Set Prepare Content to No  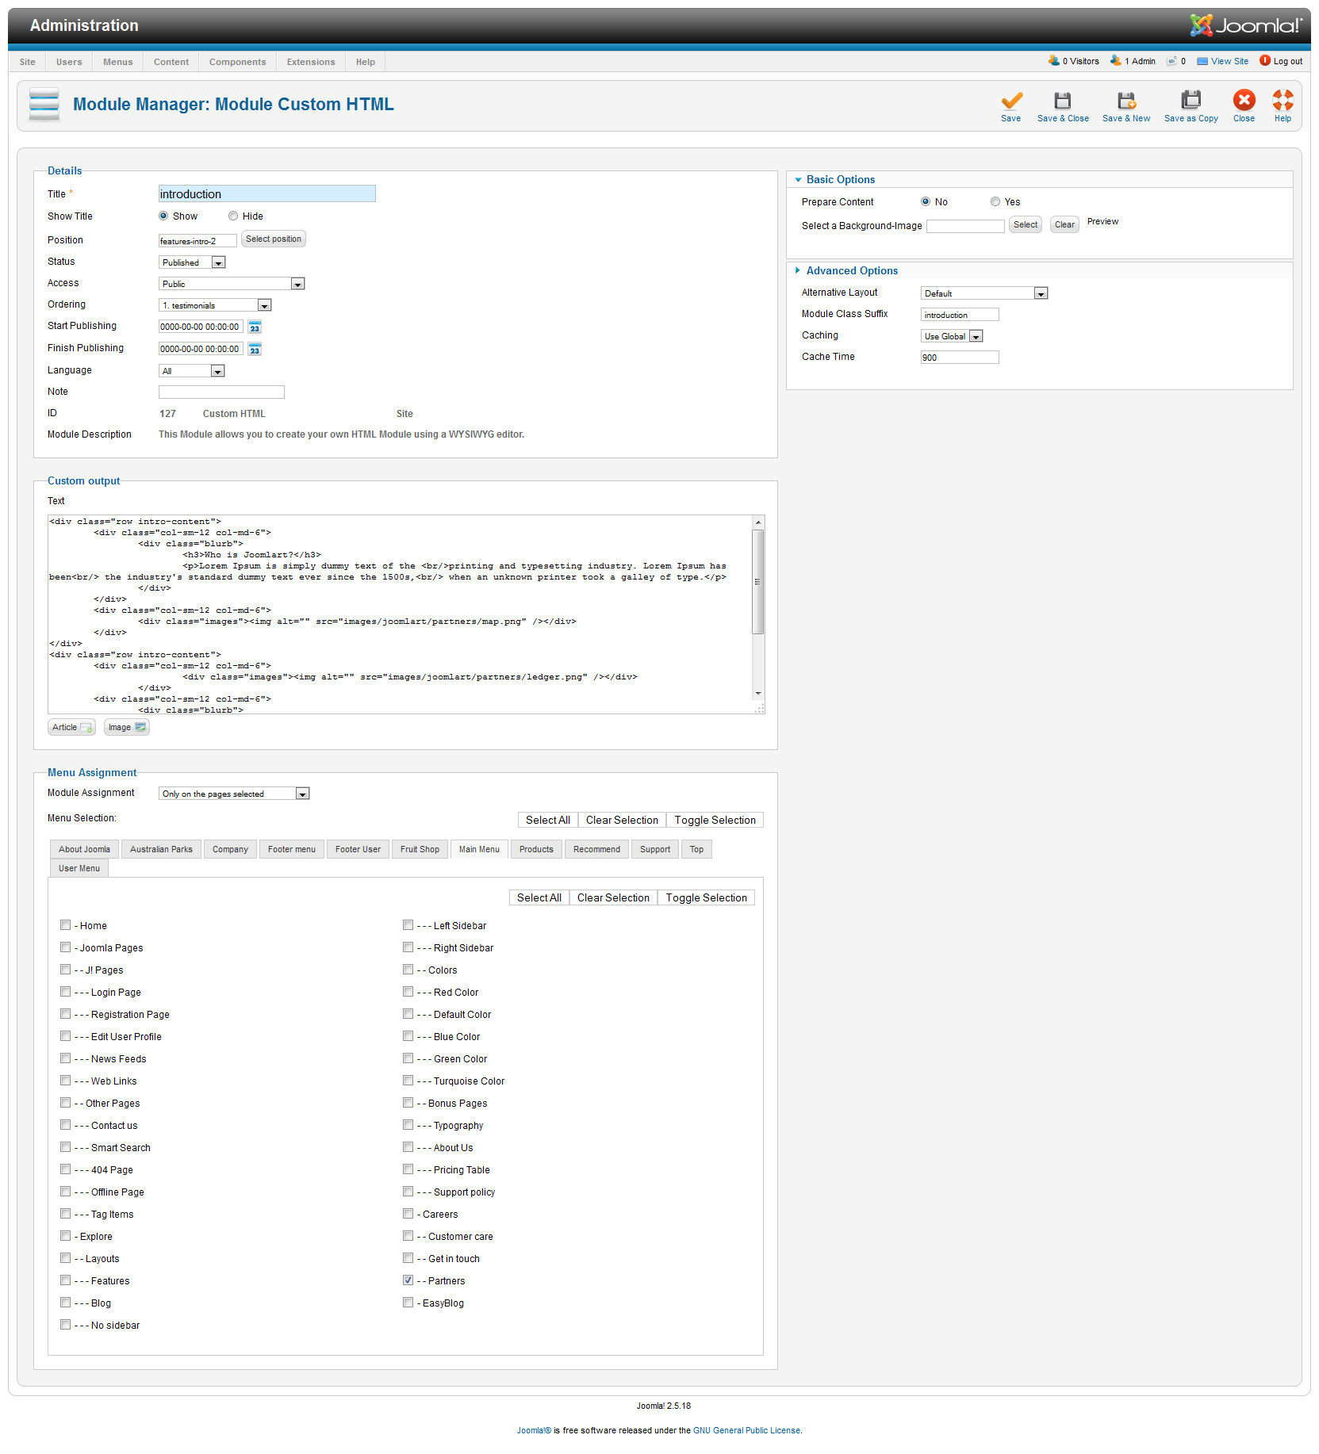click(x=926, y=201)
